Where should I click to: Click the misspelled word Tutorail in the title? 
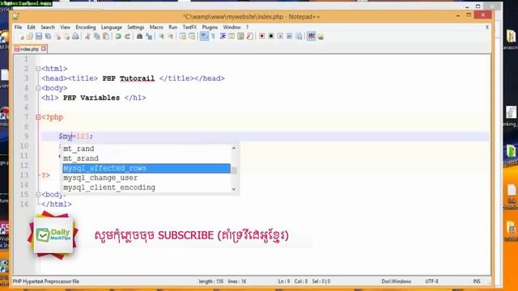tap(137, 78)
